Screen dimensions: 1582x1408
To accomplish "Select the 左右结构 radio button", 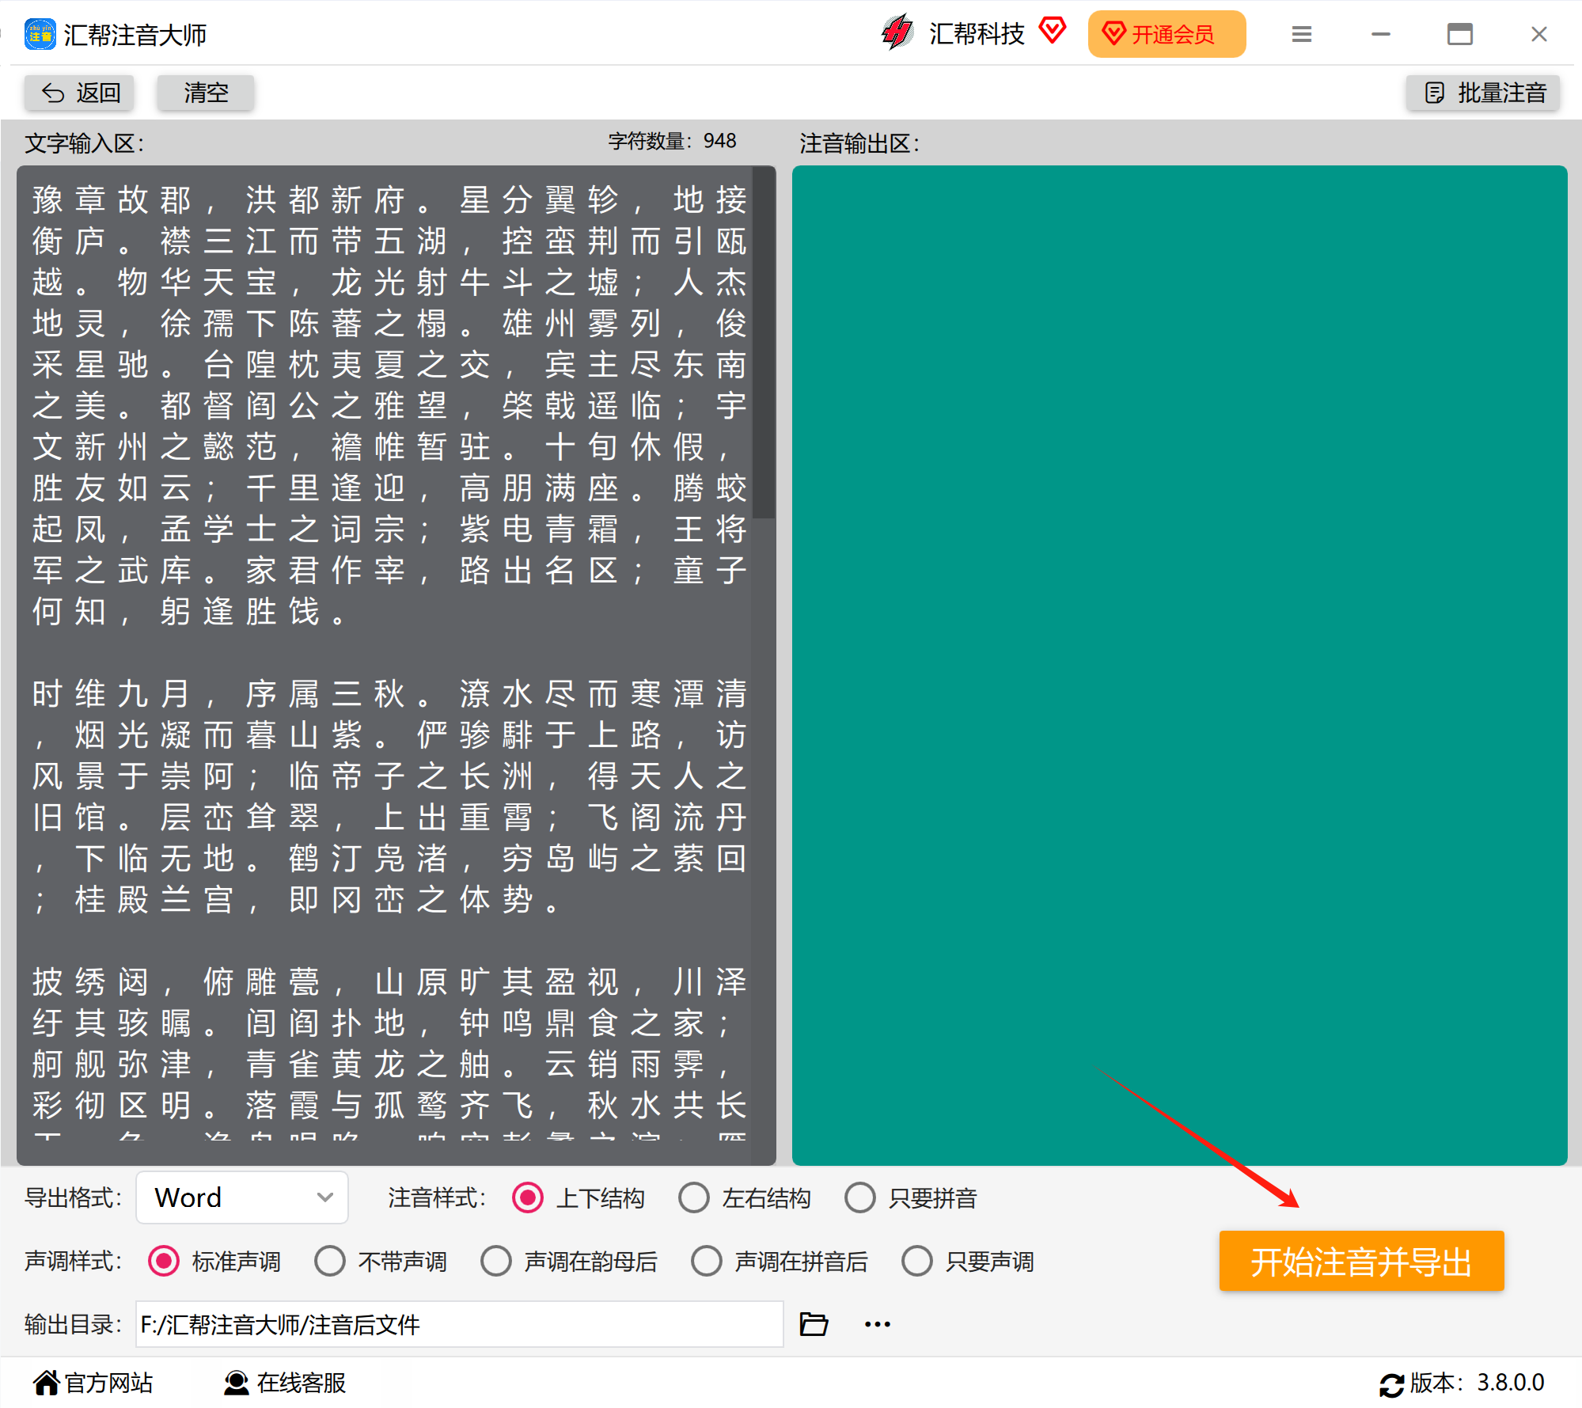I will pos(694,1197).
